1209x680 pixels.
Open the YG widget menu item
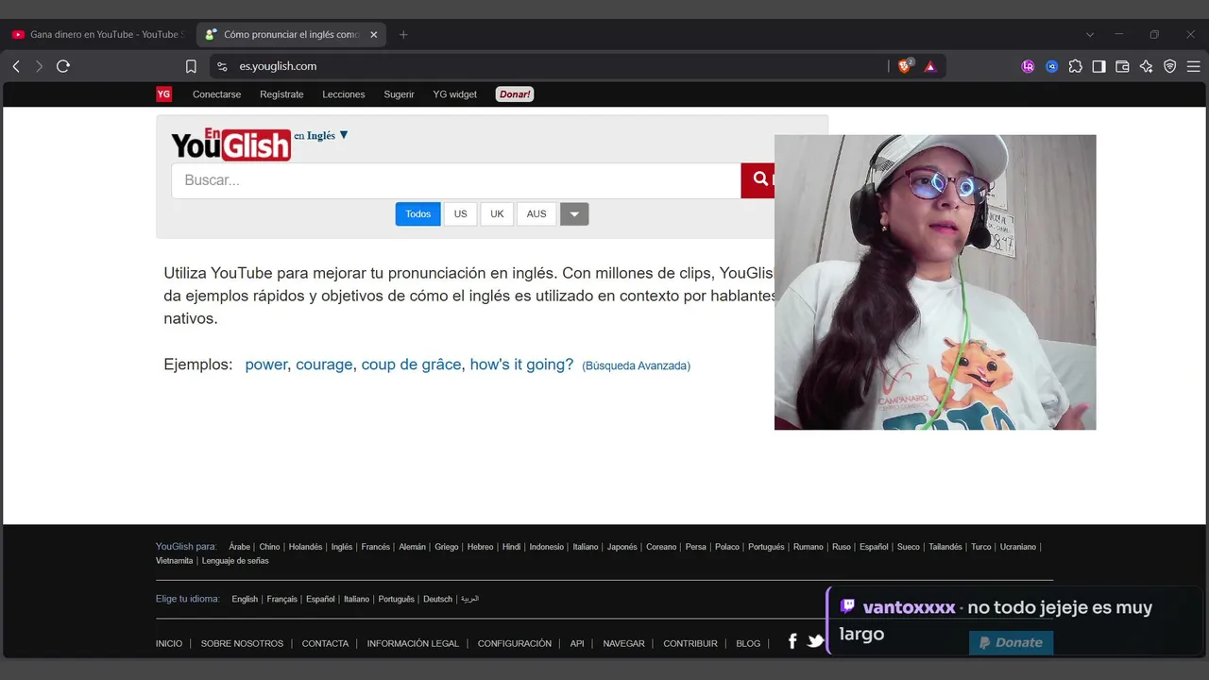[x=455, y=94]
